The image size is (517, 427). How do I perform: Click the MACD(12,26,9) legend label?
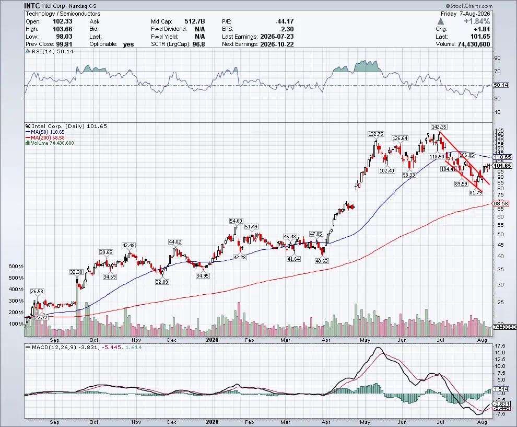point(54,348)
